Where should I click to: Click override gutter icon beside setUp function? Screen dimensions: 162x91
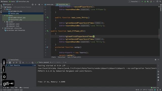pos(47,47)
